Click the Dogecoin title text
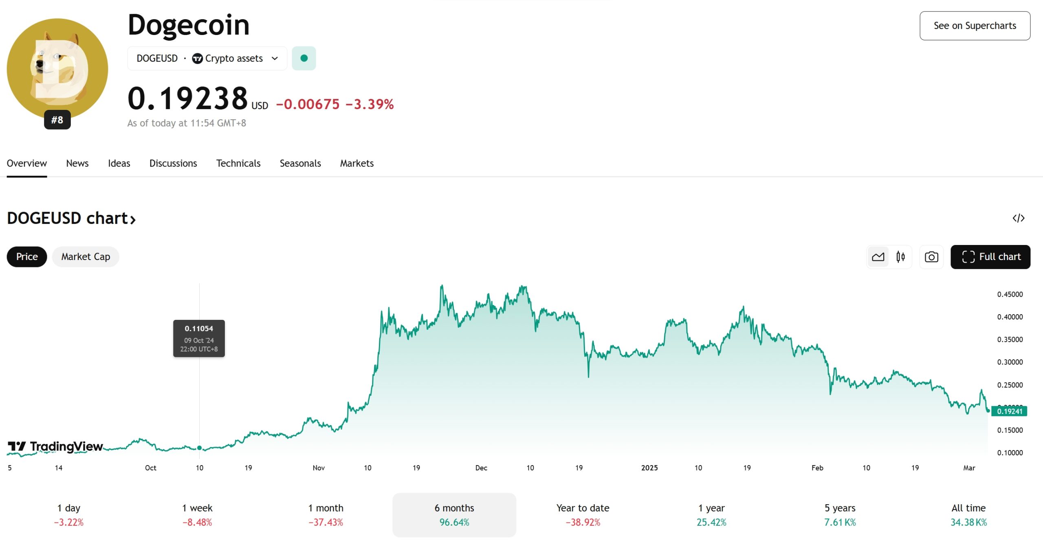Screen dimensions: 1043x540 click(x=189, y=25)
